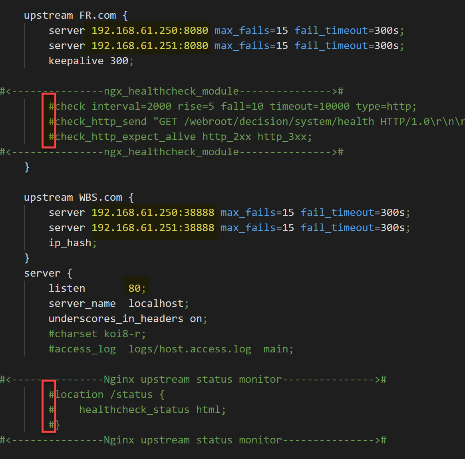This screenshot has width=465, height=459.
Task: Click the 'underscores_in_headers on' directive
Action: click(x=128, y=319)
